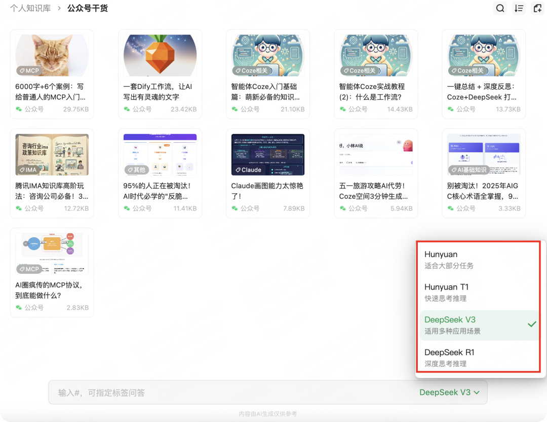Open article 智能体Coze入门基础篇
547x422 pixels.
[x=265, y=92]
